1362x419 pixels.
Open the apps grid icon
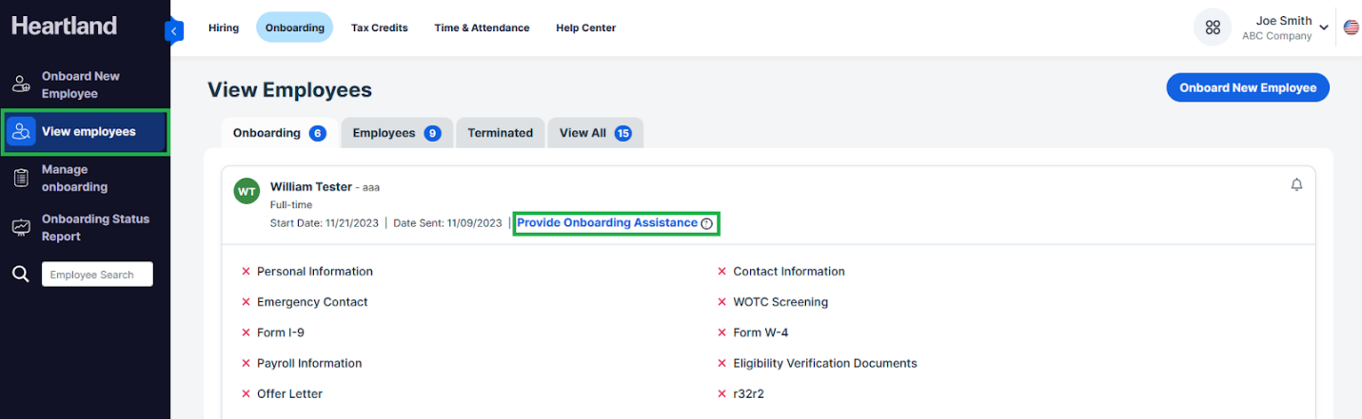coord(1213,28)
